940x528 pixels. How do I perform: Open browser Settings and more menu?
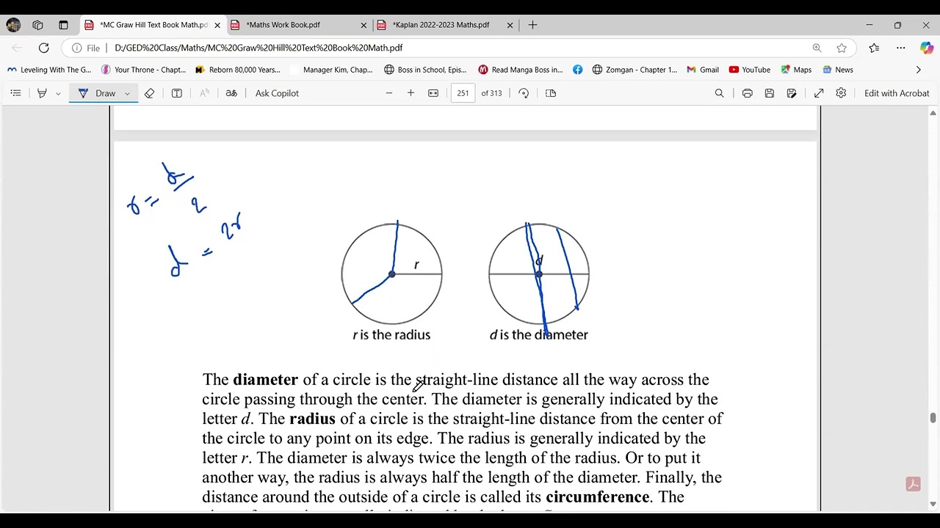901,48
